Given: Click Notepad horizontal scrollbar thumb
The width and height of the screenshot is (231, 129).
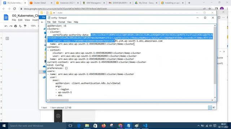Looking at the screenshot, I should 59,100.
